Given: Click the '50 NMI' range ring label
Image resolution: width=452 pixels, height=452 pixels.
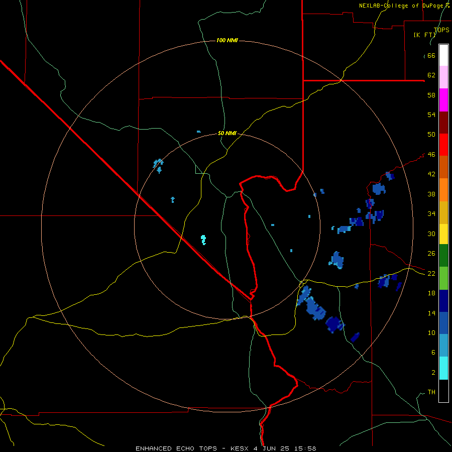Looking at the screenshot, I should pyautogui.click(x=227, y=133).
